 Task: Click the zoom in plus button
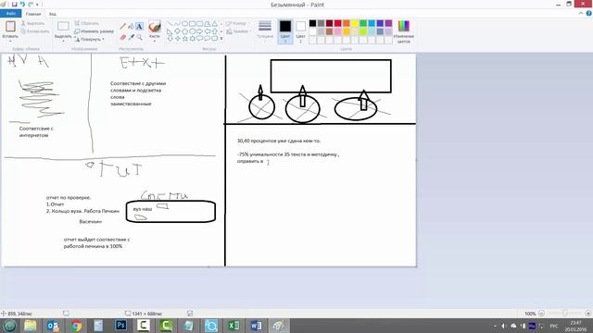[588, 314]
